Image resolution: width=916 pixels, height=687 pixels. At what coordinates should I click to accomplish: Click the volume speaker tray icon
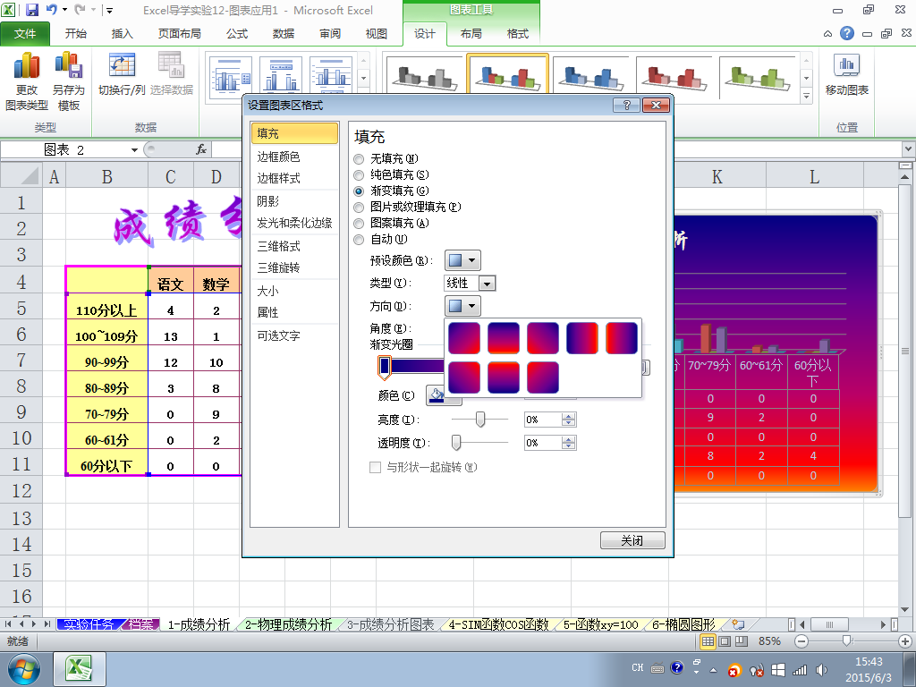pyautogui.click(x=821, y=669)
